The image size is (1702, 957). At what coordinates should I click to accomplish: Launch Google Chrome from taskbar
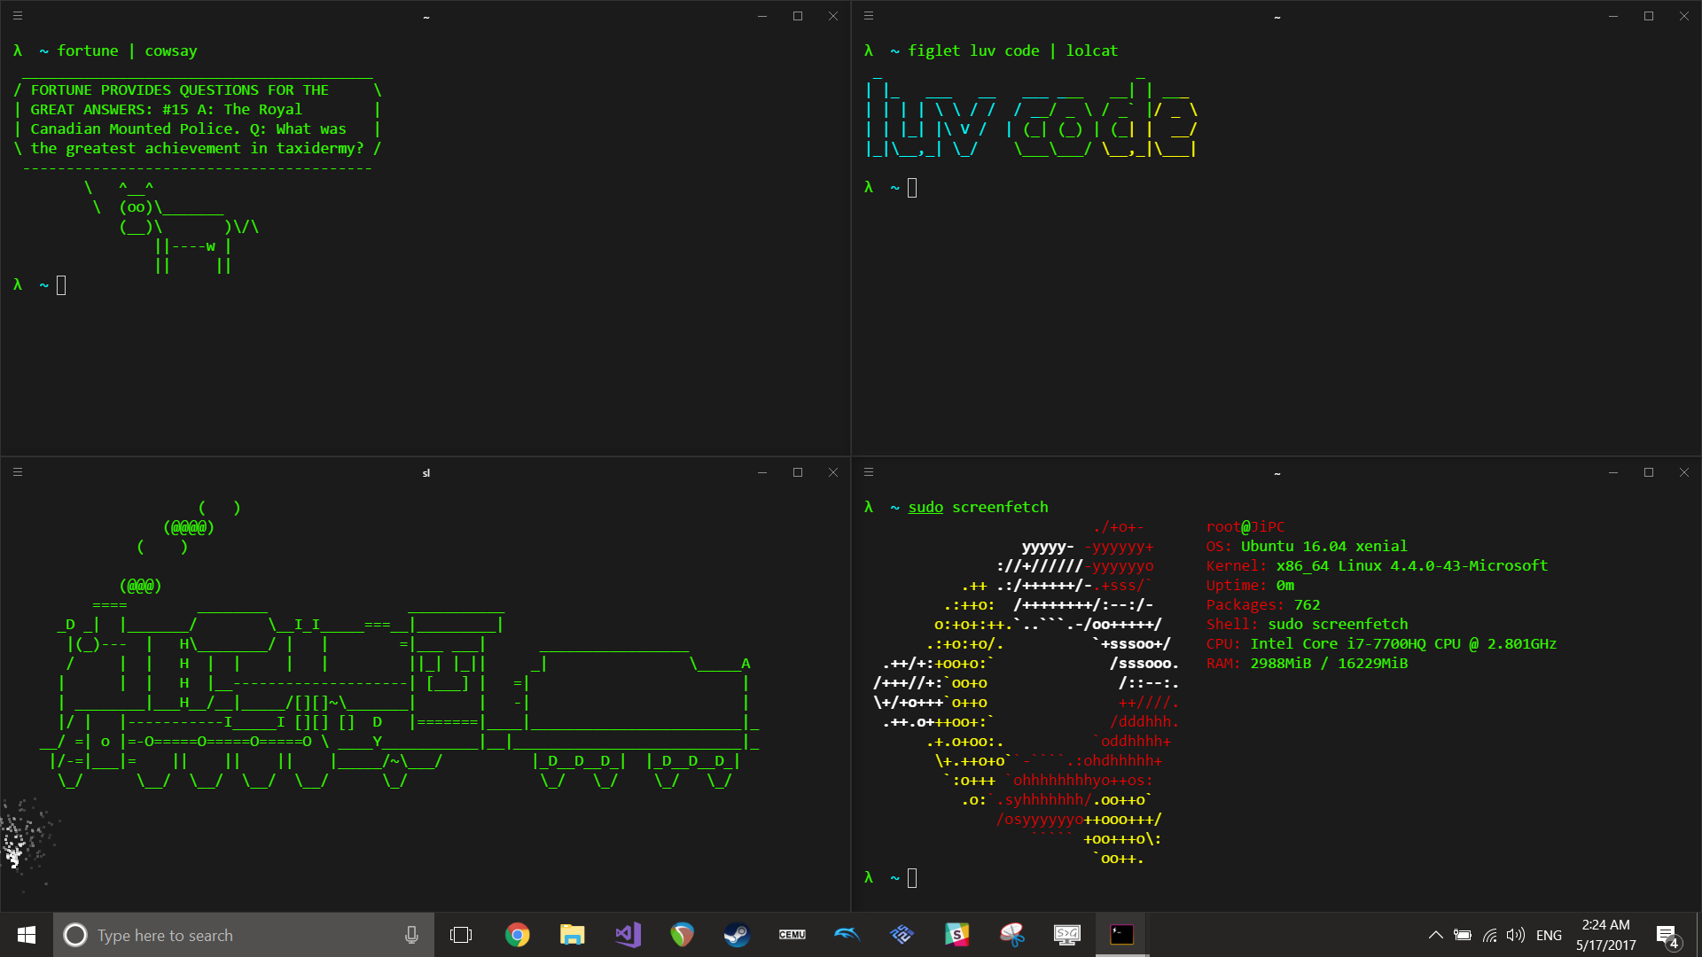click(517, 935)
